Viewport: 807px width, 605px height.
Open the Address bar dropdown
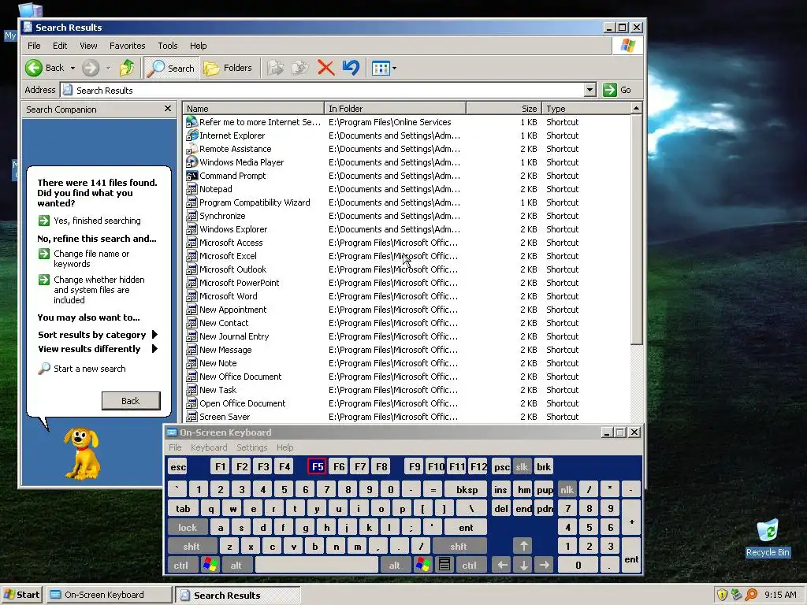590,90
